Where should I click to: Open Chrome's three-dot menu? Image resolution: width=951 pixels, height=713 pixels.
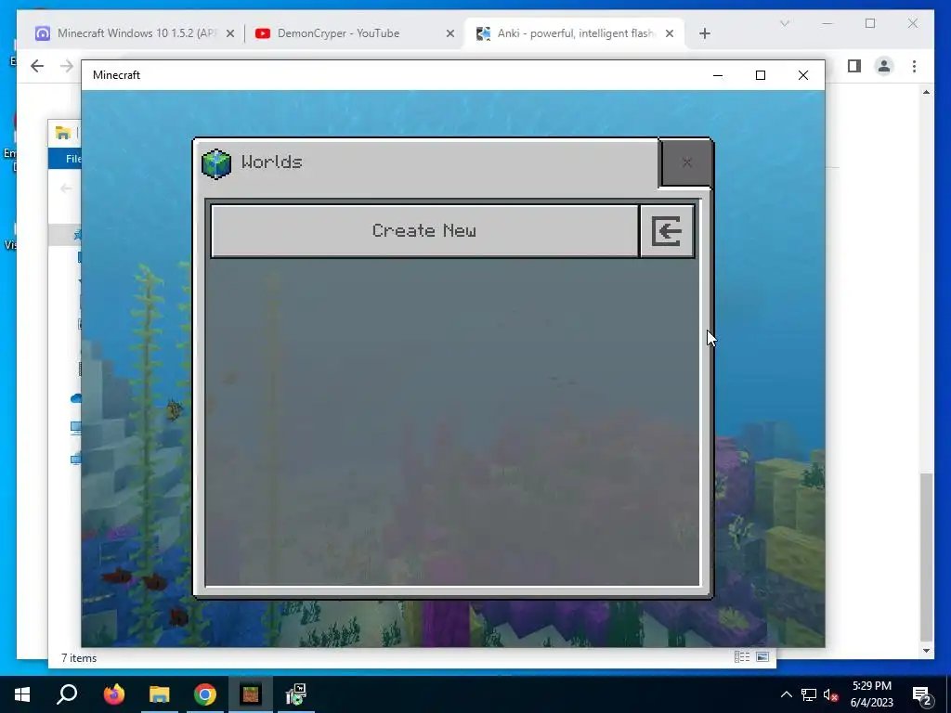[914, 66]
